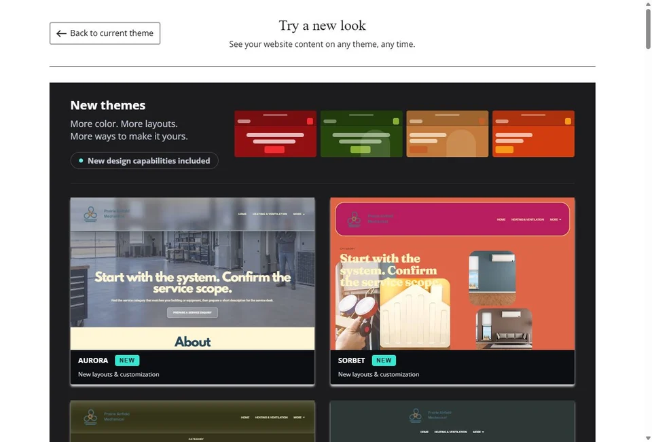Click the SORBET theme name
The height and width of the screenshot is (442, 652).
[x=351, y=361]
